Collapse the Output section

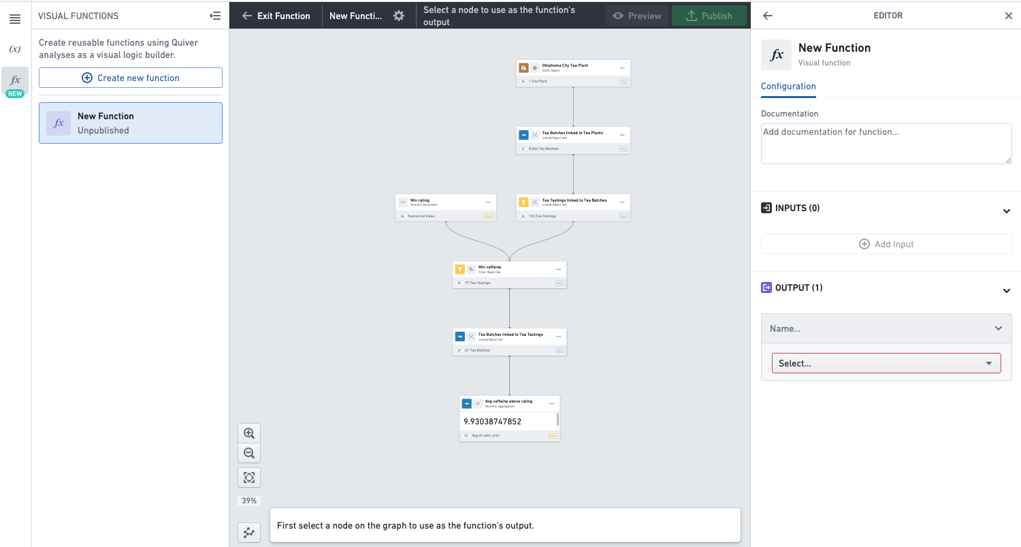click(x=1007, y=291)
